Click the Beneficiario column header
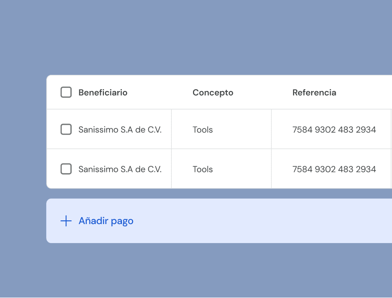The height and width of the screenshot is (298, 392). point(103,92)
